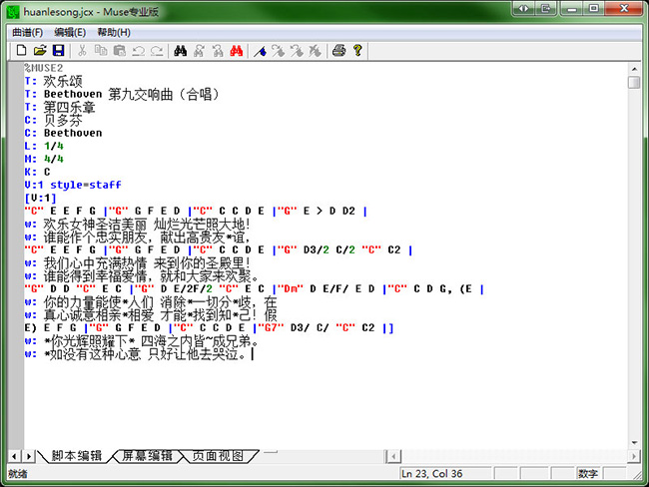Click the vertical scrollbar up arrow
The image size is (649, 487).
tap(634, 69)
